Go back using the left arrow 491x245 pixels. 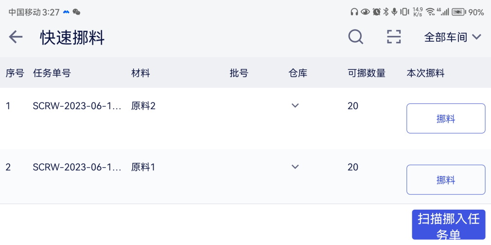[16, 37]
